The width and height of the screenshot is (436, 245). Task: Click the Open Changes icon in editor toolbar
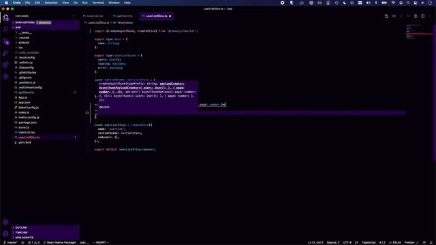tap(386, 16)
